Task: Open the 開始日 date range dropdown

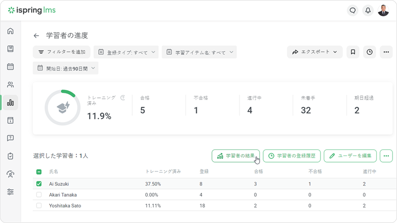Action: pyautogui.click(x=65, y=68)
